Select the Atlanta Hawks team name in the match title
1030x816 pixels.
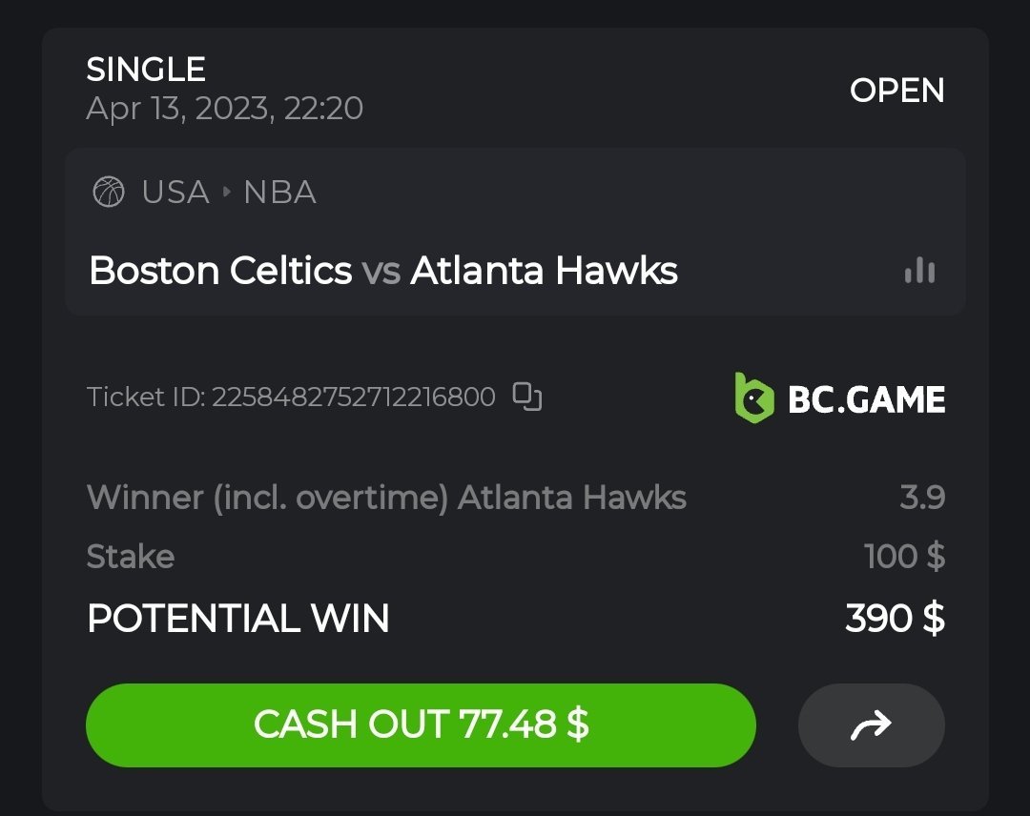(x=544, y=271)
